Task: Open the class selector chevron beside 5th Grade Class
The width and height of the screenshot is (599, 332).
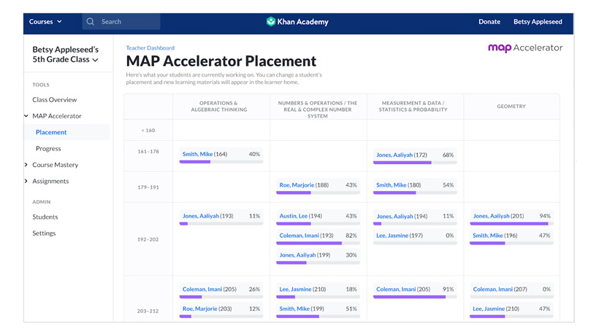Action: (x=95, y=61)
